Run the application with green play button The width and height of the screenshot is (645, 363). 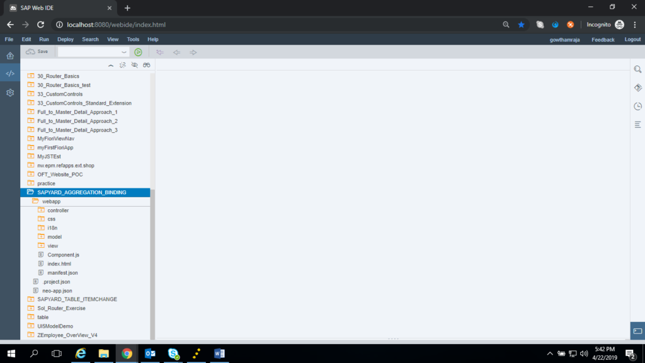coord(138,52)
